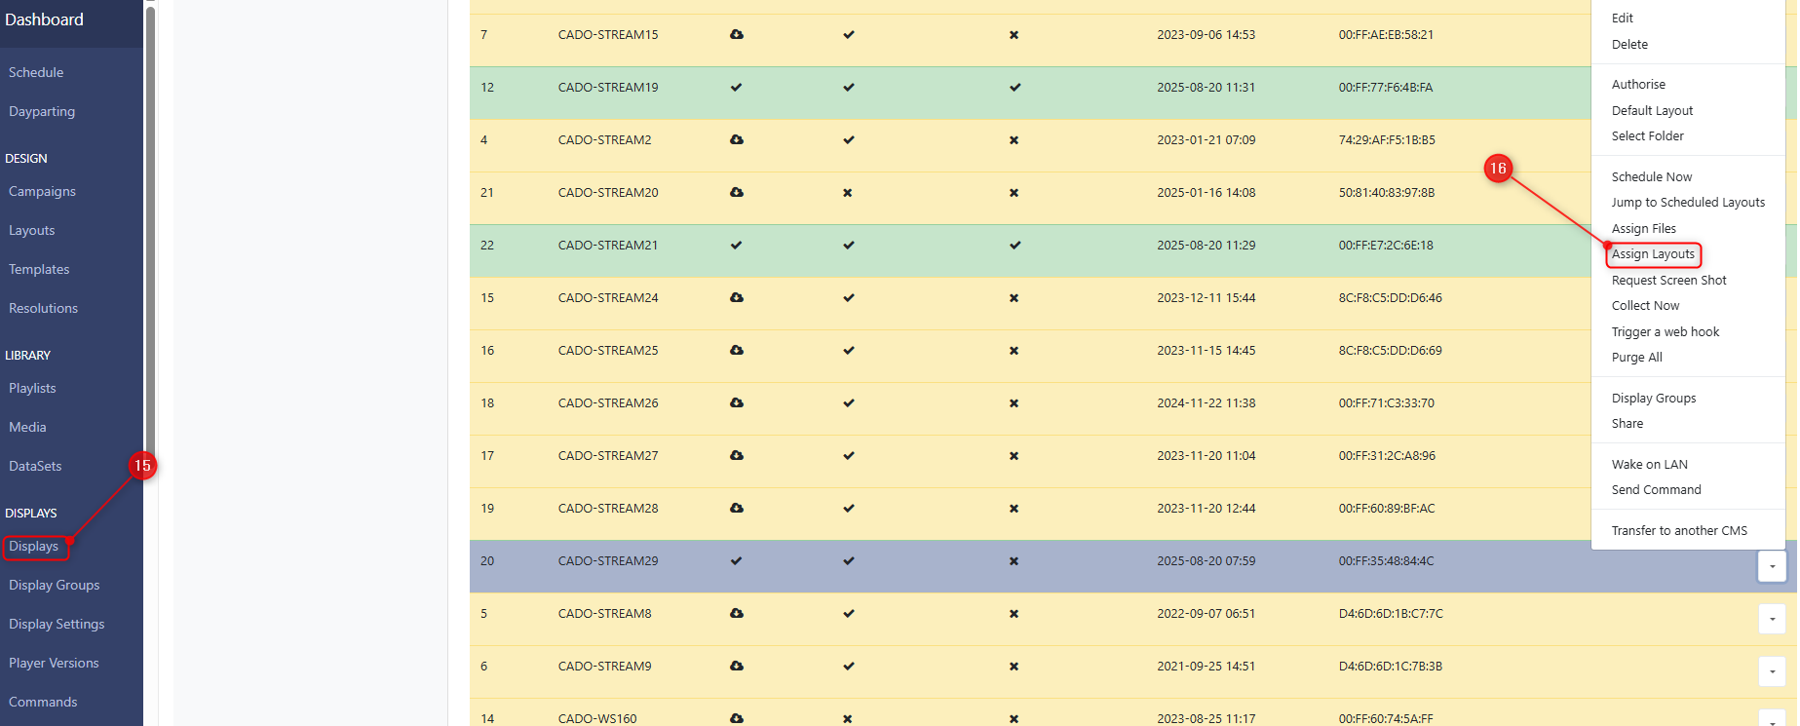Click cross icon beside CADO-WS160 cloud icon
This screenshot has height=726, width=1800.
(848, 719)
